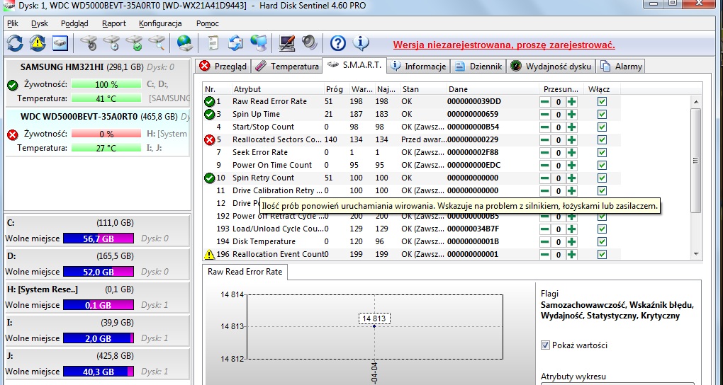Viewport: 723px width, 385px height.
Task: Click the Raw Read Error Rate chart tab
Action: (245, 272)
